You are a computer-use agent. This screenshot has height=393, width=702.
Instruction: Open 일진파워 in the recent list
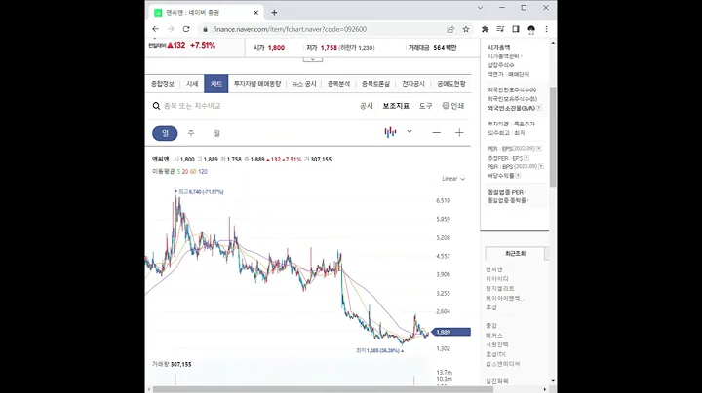[497, 381]
